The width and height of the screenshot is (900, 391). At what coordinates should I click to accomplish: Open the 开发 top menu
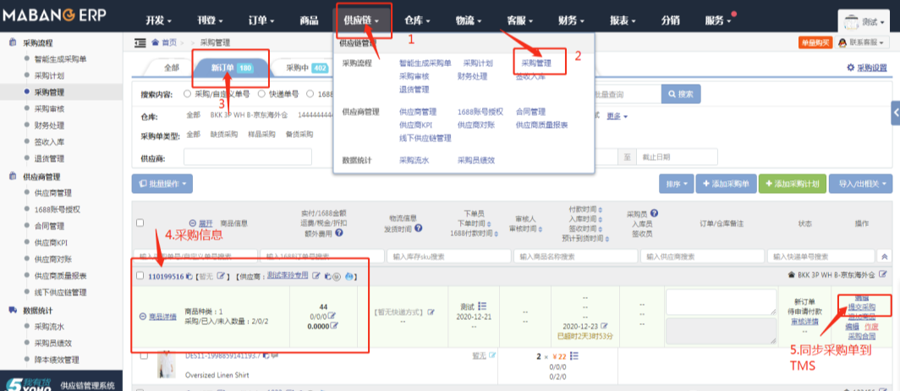(158, 20)
